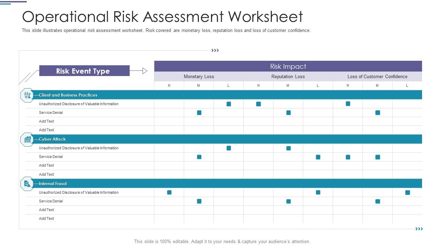The width and height of the screenshot is (445, 250).
Task: Click the Internal Fraud section icon
Action: (x=27, y=184)
